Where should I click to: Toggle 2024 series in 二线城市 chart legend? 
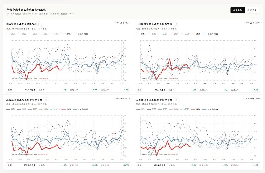(x=44, y=109)
